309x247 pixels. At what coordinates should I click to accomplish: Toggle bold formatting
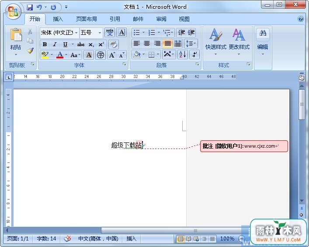click(x=45, y=44)
